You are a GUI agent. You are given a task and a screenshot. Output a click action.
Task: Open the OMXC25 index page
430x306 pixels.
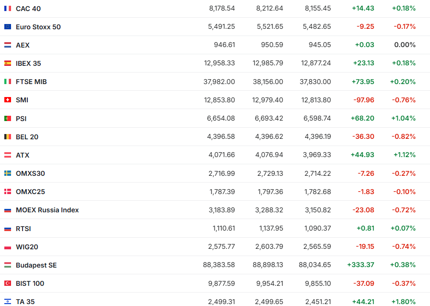click(x=30, y=192)
